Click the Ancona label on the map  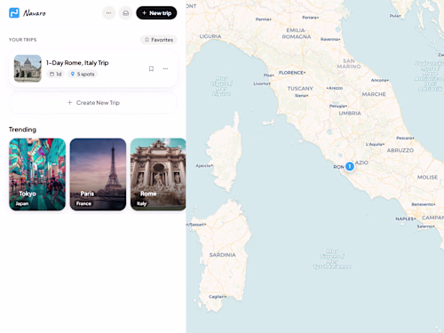pos(380,80)
